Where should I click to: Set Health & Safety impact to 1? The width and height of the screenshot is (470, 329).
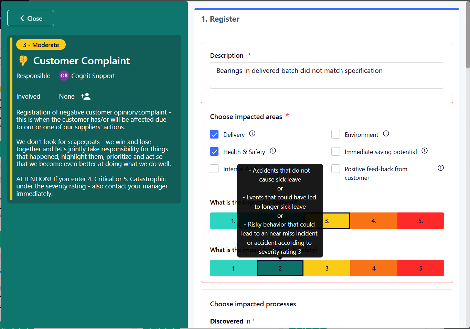pyautogui.click(x=233, y=268)
